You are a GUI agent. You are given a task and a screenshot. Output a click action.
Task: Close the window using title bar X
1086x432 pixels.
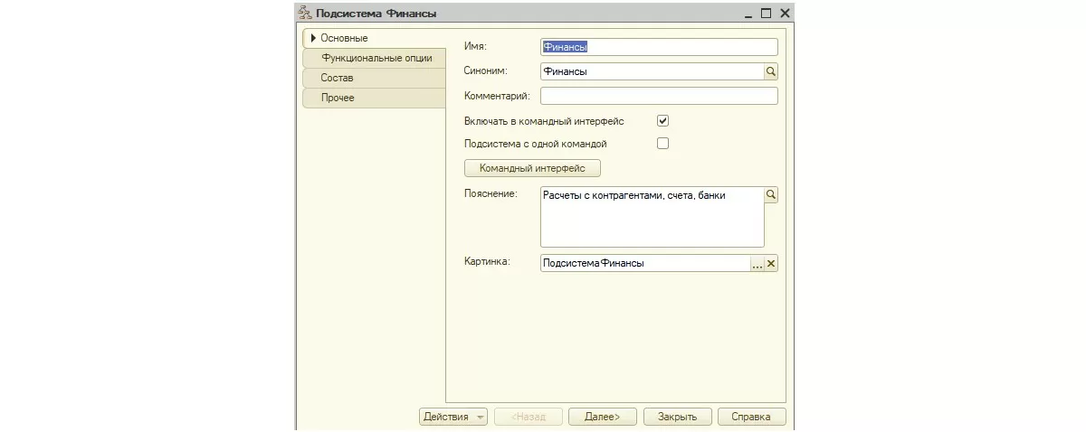pyautogui.click(x=784, y=14)
